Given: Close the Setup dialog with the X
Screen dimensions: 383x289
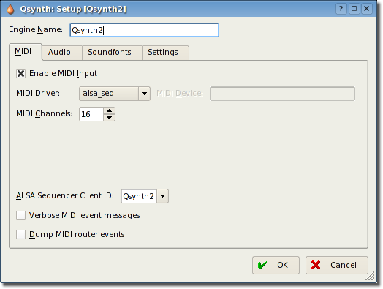Looking at the screenshot, I should [367, 9].
